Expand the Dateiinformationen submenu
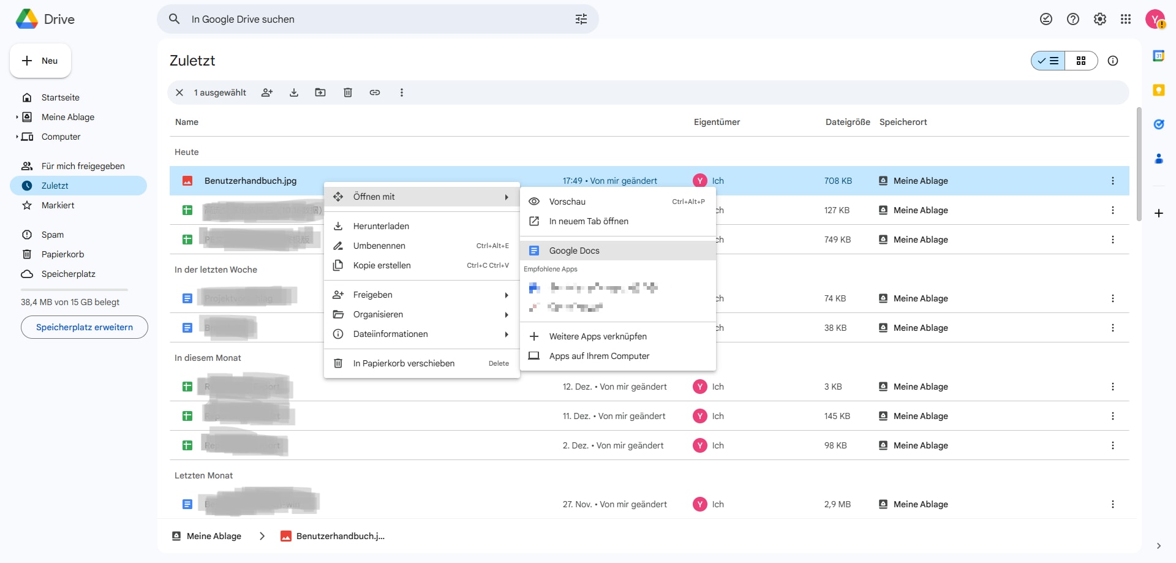Image resolution: width=1176 pixels, height=563 pixels. (421, 334)
